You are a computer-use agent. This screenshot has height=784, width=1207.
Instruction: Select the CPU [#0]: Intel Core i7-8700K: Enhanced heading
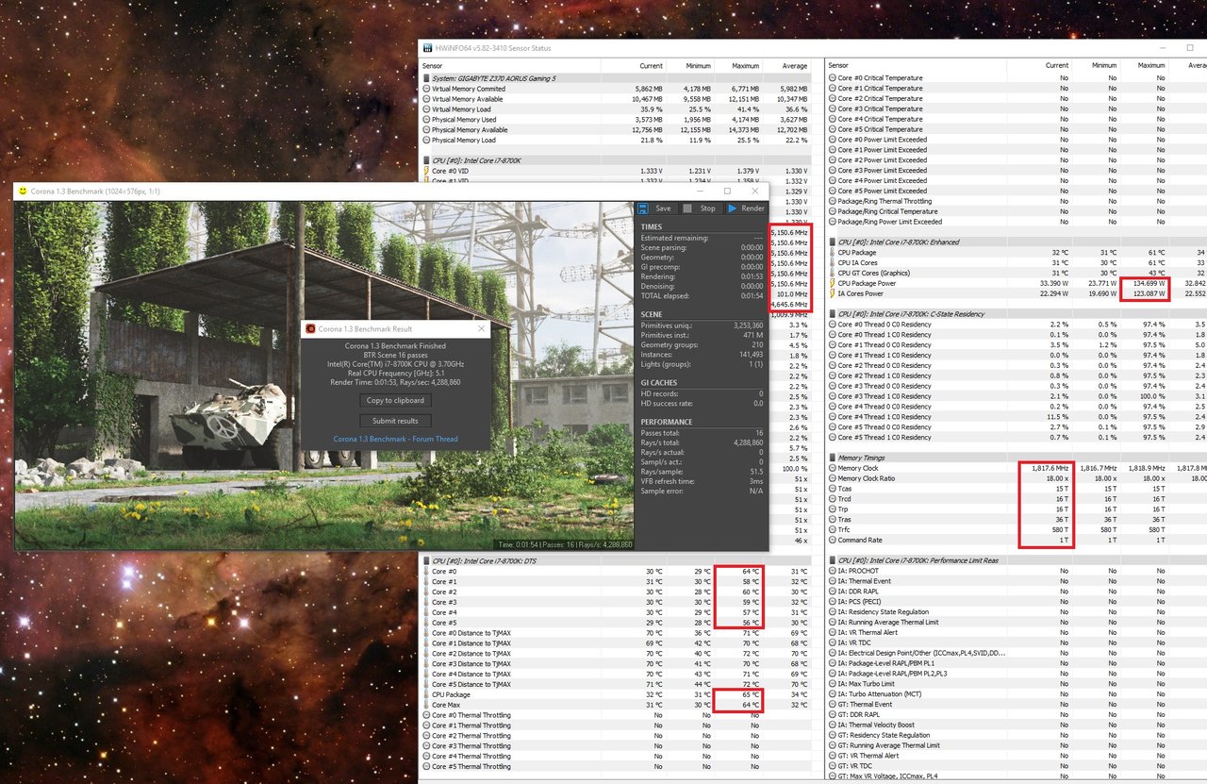[1016, 242]
